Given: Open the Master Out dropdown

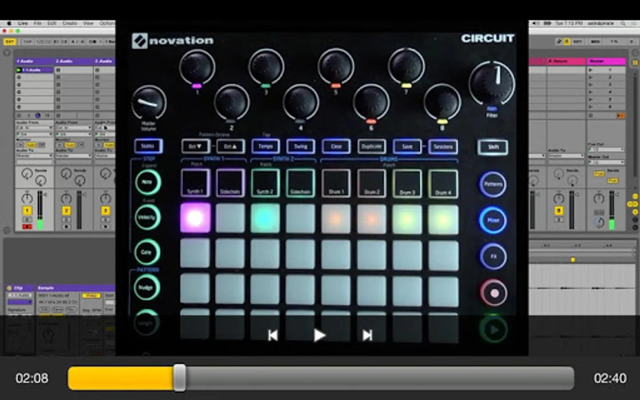Looking at the screenshot, I should pos(606,162).
